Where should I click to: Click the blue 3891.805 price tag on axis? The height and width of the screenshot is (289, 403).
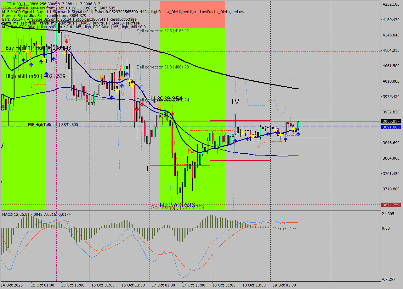[391, 127]
